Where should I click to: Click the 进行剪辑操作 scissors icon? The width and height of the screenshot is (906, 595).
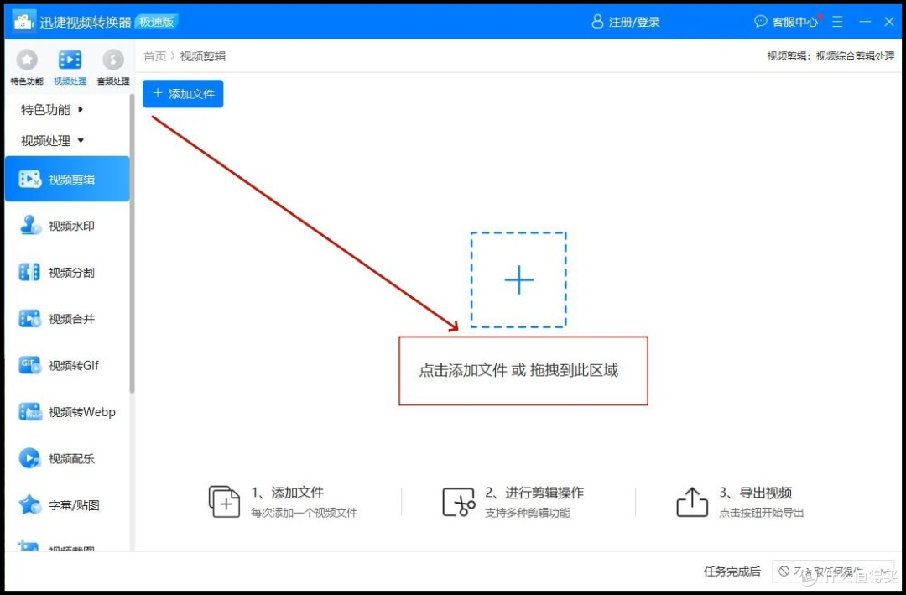click(459, 501)
